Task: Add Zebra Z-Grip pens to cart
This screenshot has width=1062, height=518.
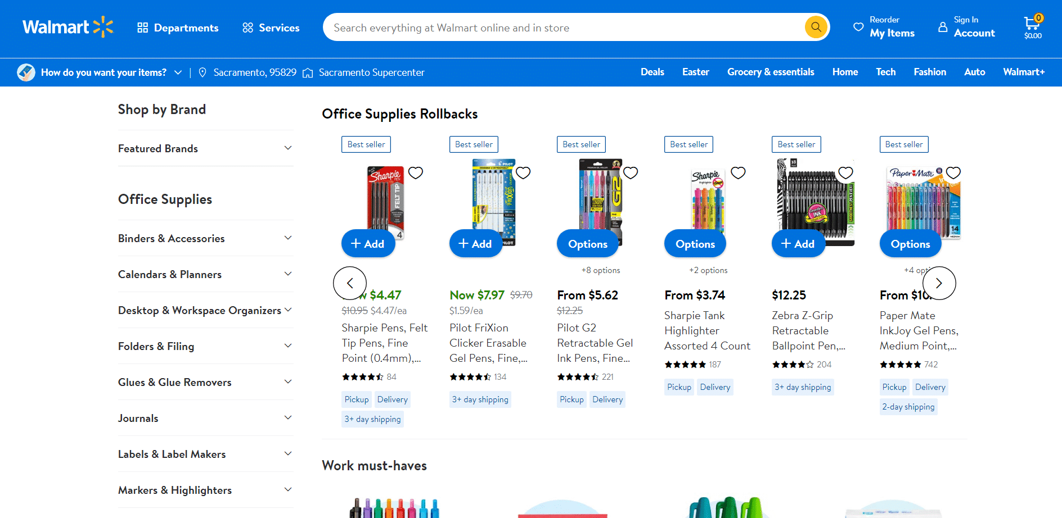Action: pyautogui.click(x=798, y=243)
